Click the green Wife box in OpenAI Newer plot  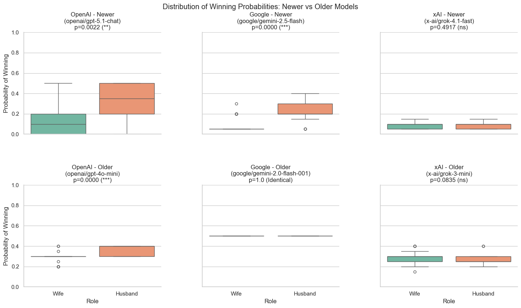58,124
